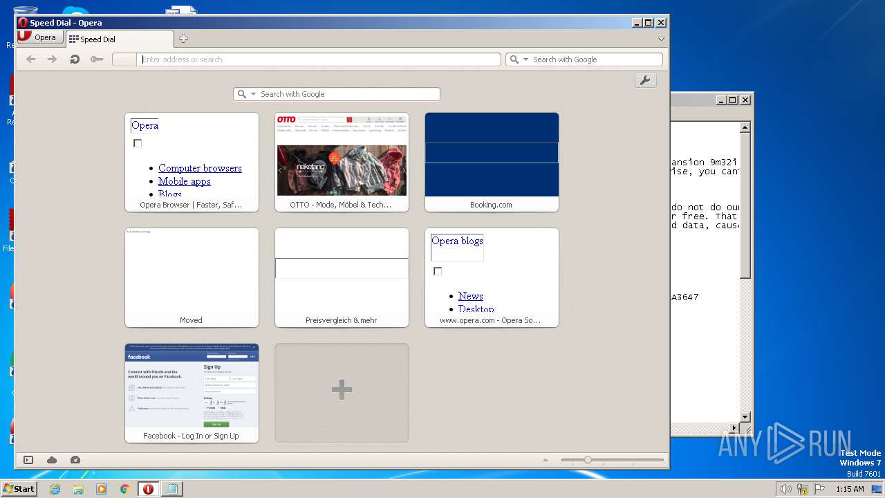885x498 pixels.
Task: Click the address bar site badge
Action: coord(124,59)
